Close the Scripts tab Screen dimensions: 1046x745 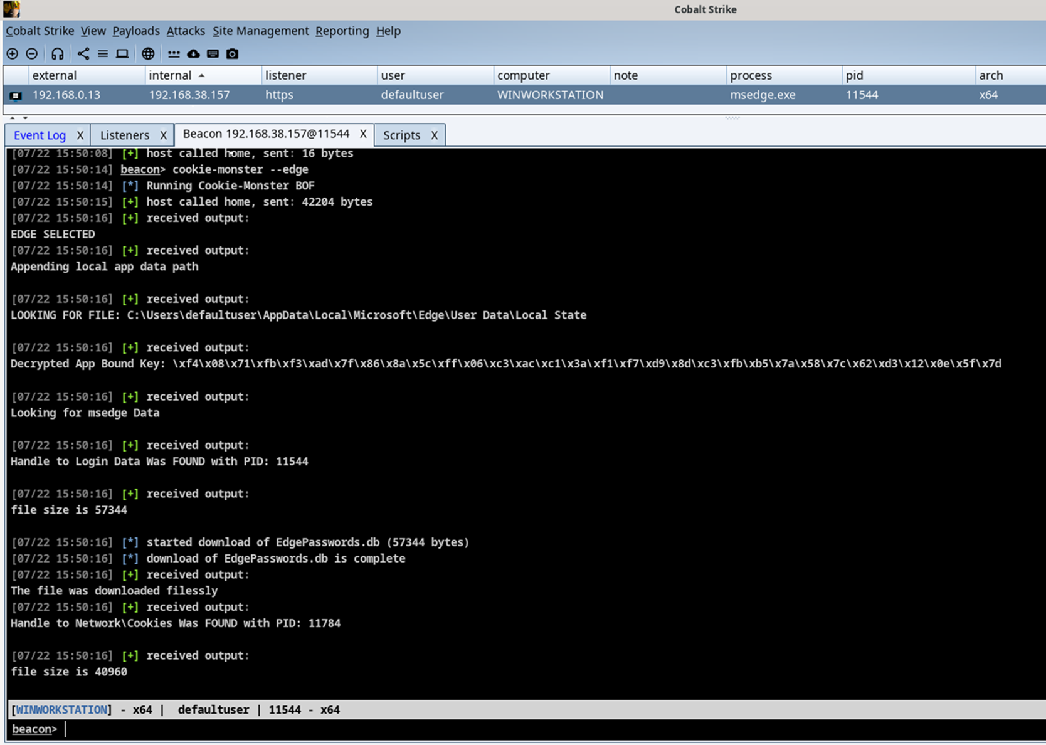(434, 135)
